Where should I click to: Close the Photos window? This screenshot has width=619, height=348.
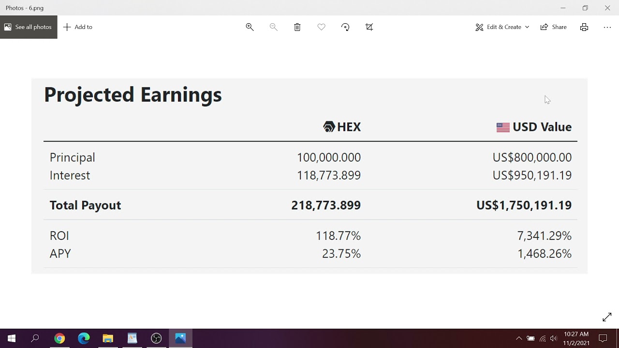tap(607, 8)
